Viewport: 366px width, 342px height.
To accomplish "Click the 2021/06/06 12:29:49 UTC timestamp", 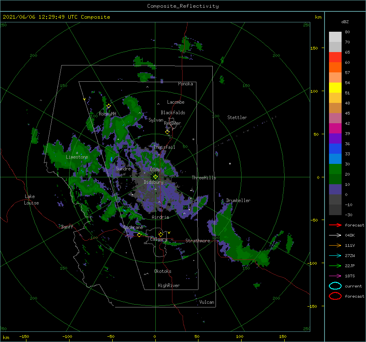I will tap(56, 17).
